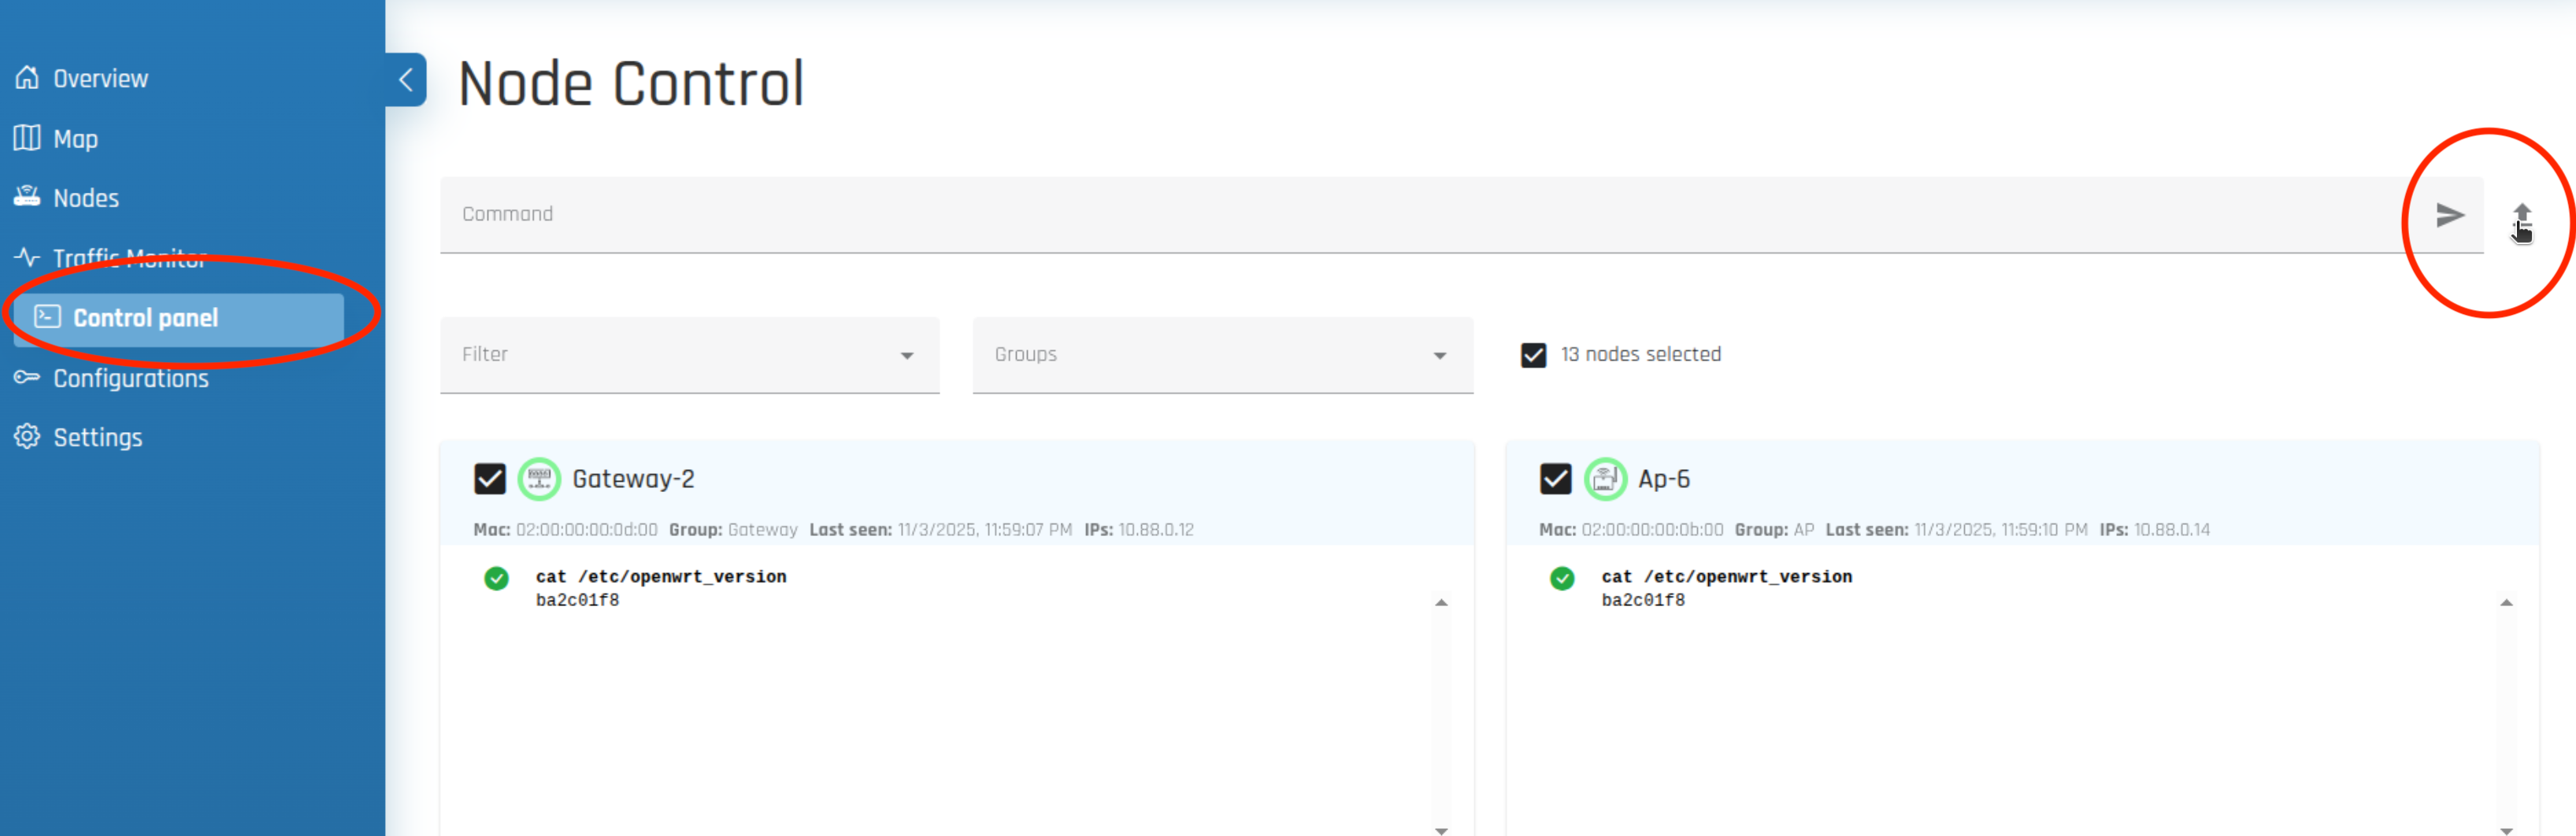Collapse the sidebar using the left chevron

tap(405, 81)
